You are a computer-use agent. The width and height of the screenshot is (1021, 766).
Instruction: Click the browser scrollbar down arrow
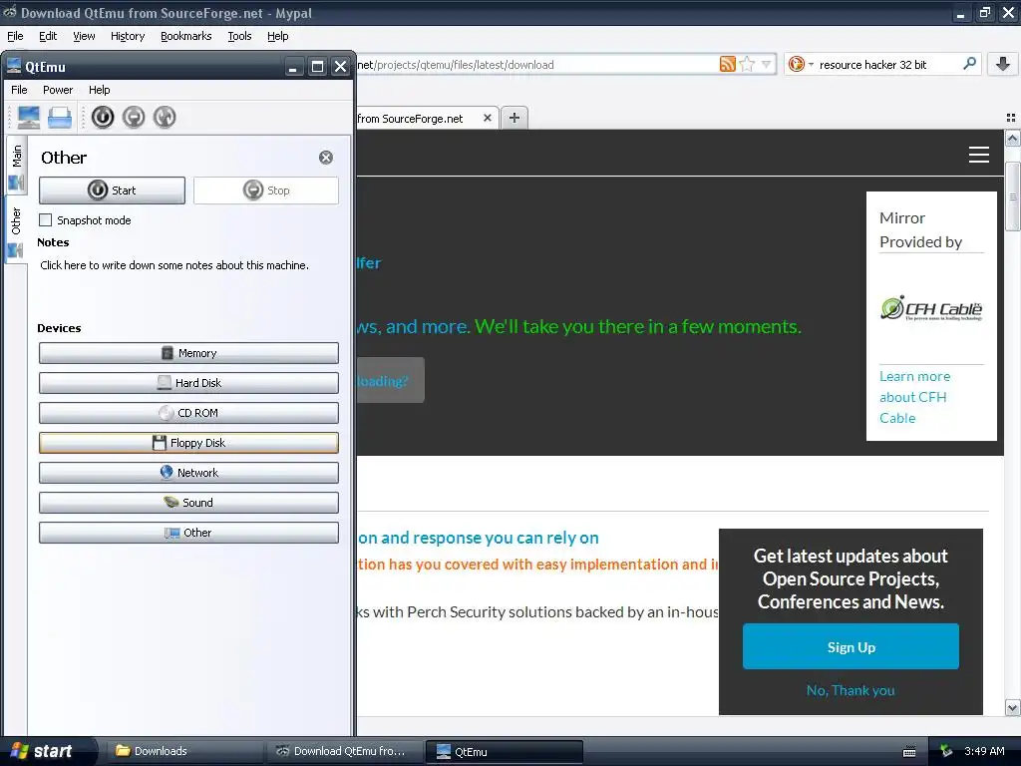pyautogui.click(x=1012, y=707)
